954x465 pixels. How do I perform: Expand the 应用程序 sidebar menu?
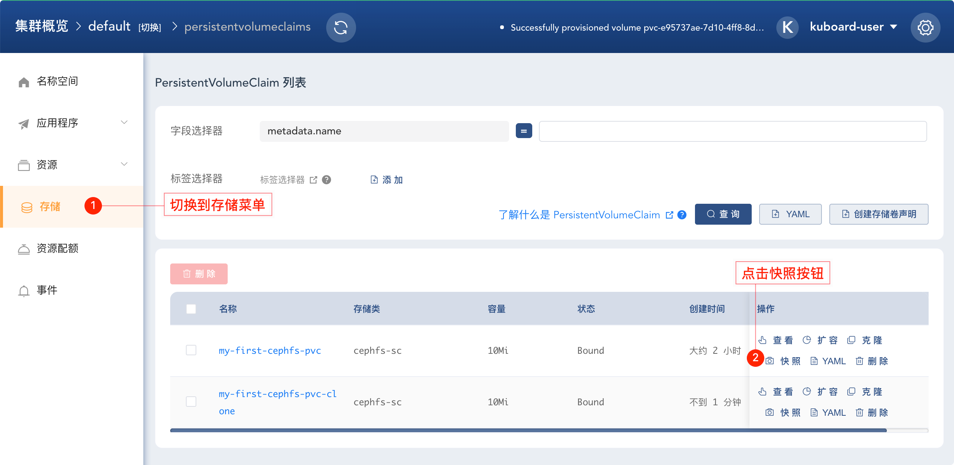[x=73, y=123]
